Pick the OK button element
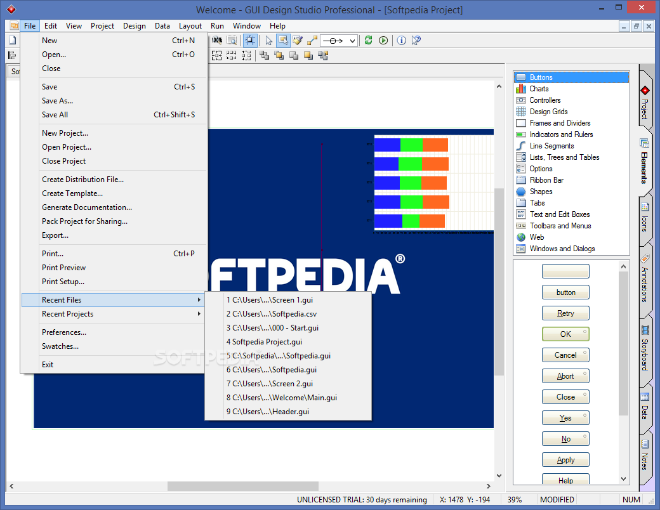The image size is (660, 510). point(565,334)
